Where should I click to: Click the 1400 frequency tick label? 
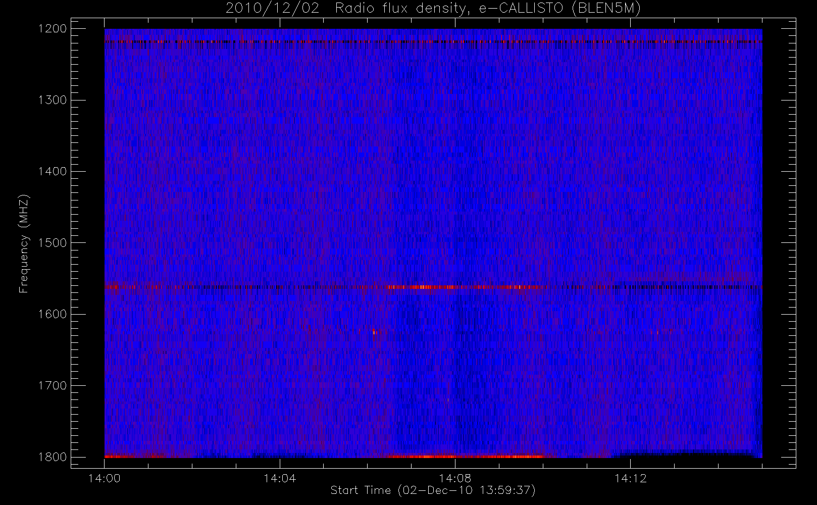[x=53, y=171]
